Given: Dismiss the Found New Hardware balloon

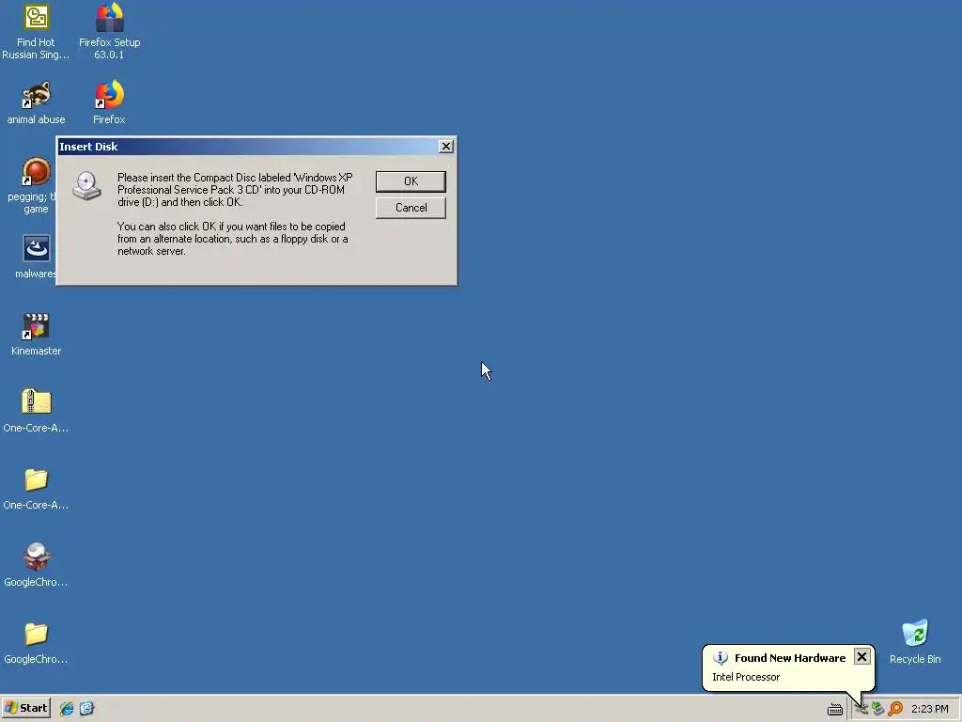Looking at the screenshot, I should pos(862,657).
